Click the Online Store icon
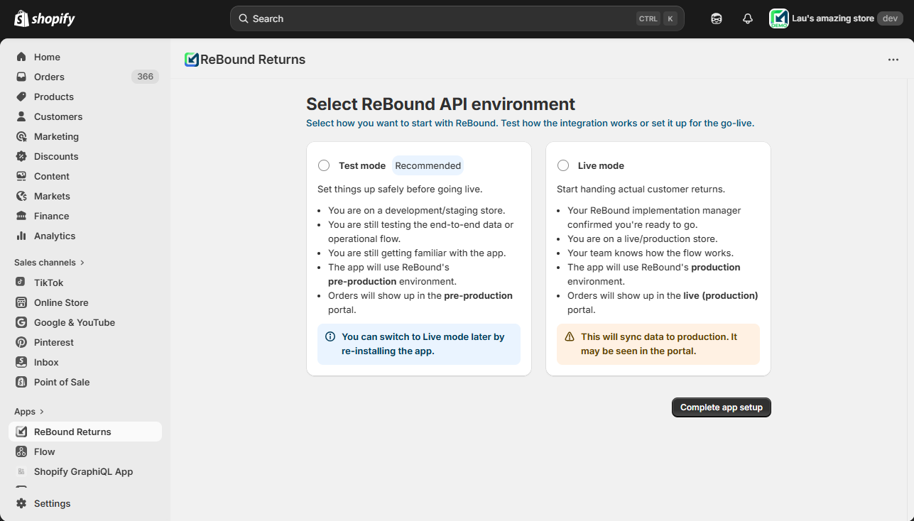 (21, 302)
